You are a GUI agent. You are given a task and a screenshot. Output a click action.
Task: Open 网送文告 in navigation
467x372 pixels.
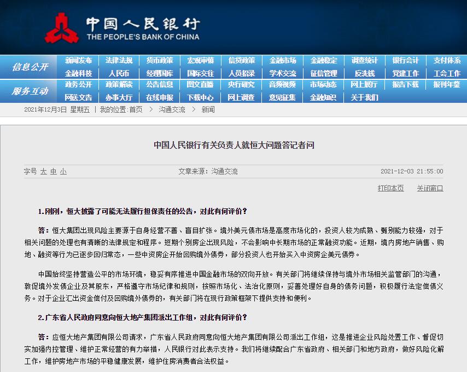(x=78, y=97)
